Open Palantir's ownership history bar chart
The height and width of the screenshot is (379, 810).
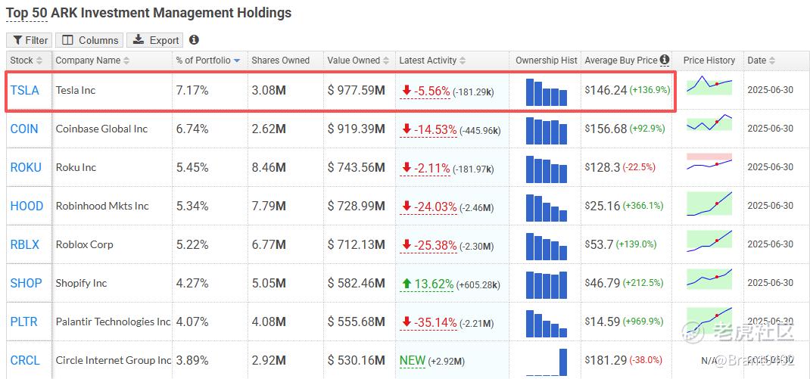547,323
